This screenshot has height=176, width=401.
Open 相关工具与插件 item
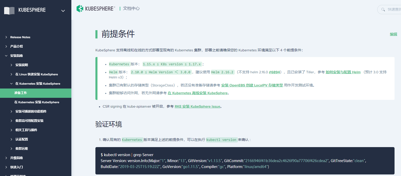(26, 130)
